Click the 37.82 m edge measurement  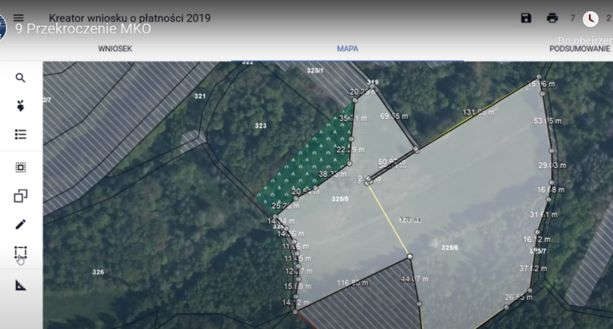coord(533,269)
